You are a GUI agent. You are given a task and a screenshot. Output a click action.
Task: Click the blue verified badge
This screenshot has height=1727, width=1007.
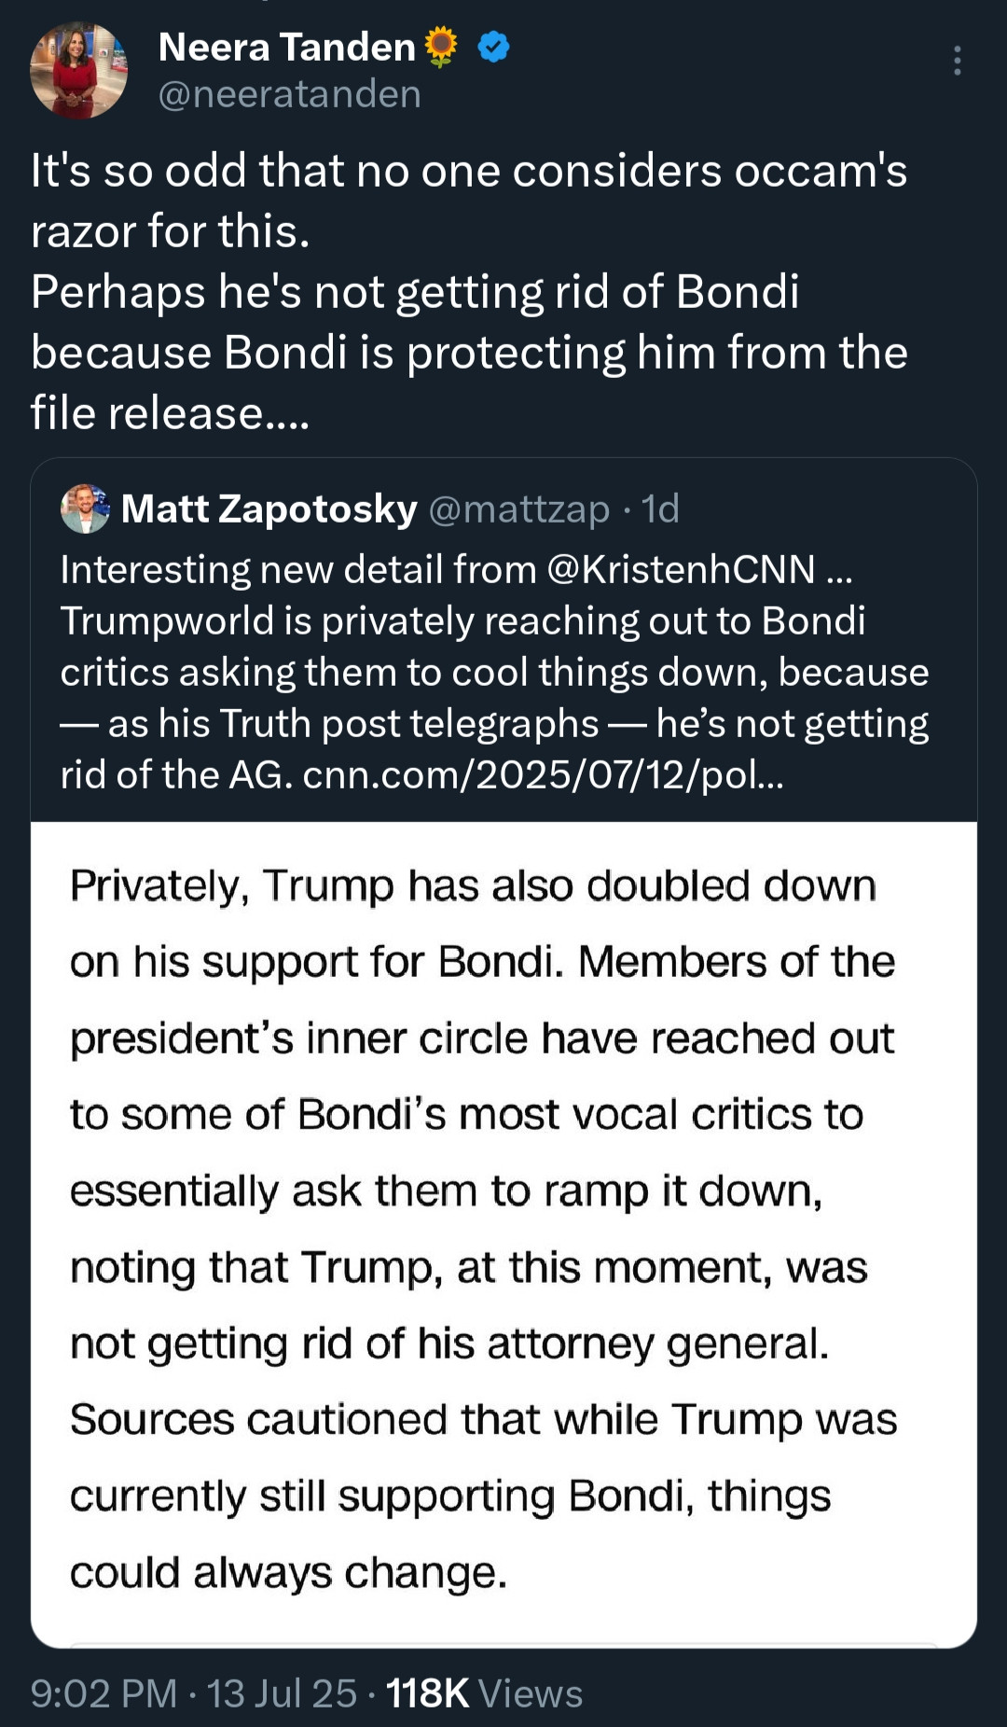[x=493, y=47]
